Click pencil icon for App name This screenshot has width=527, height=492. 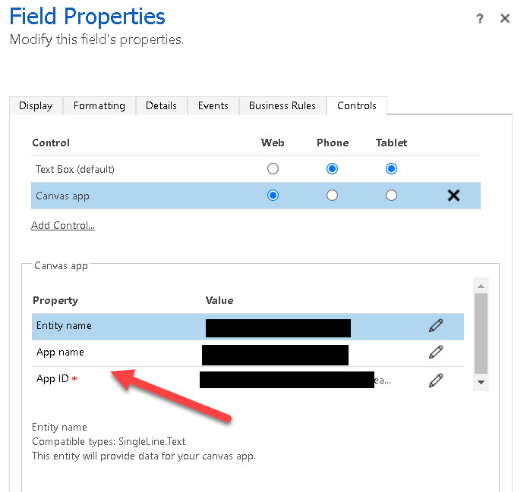point(436,353)
